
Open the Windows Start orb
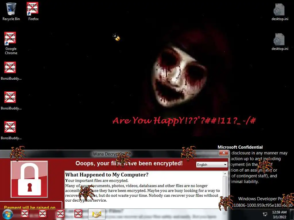8,214
